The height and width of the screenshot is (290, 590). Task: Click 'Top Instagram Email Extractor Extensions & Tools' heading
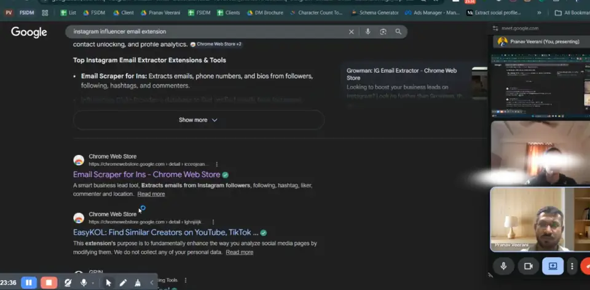pyautogui.click(x=149, y=60)
